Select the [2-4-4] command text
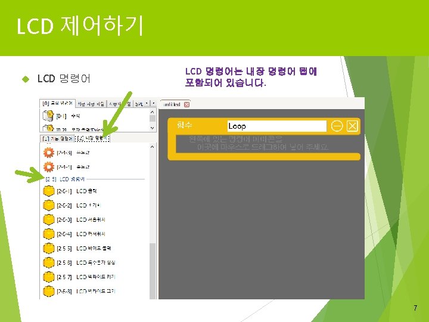Viewport: 429px width, 322px height. tap(73, 167)
